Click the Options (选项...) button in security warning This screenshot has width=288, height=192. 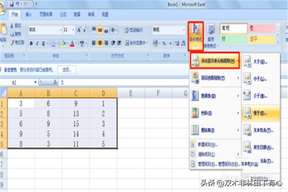[67, 70]
